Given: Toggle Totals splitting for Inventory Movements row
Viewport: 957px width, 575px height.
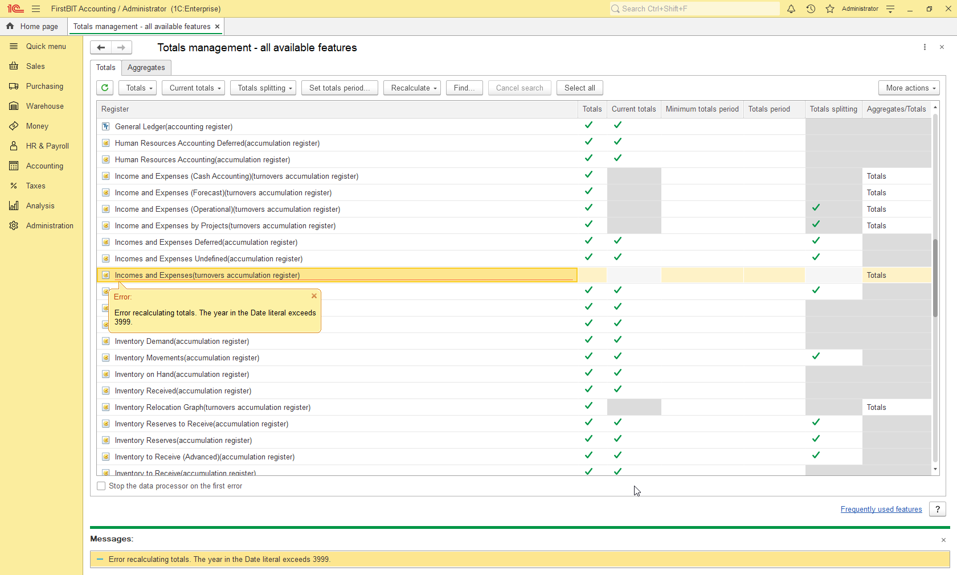Looking at the screenshot, I should point(816,356).
